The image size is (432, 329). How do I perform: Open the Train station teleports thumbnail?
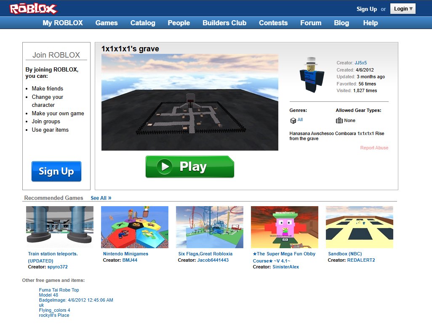pos(60,227)
